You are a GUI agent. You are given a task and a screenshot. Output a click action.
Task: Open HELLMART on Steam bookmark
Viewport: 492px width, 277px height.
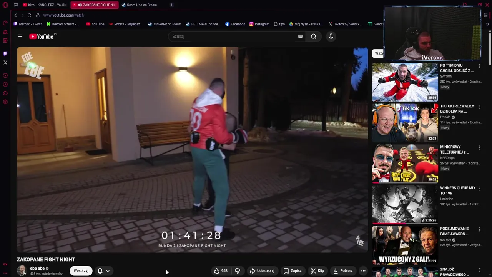click(203, 24)
